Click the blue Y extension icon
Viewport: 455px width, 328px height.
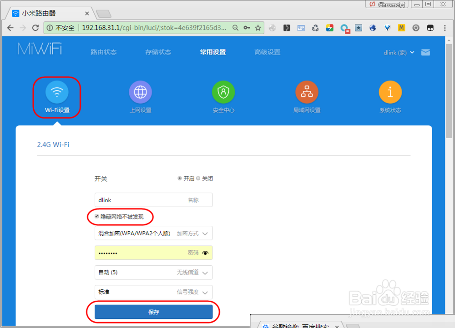[387, 28]
